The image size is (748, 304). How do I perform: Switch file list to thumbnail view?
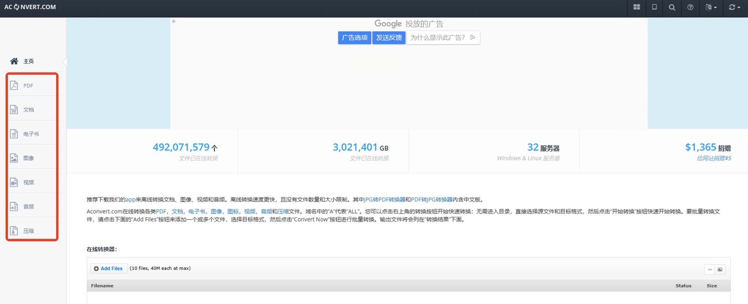point(720,269)
